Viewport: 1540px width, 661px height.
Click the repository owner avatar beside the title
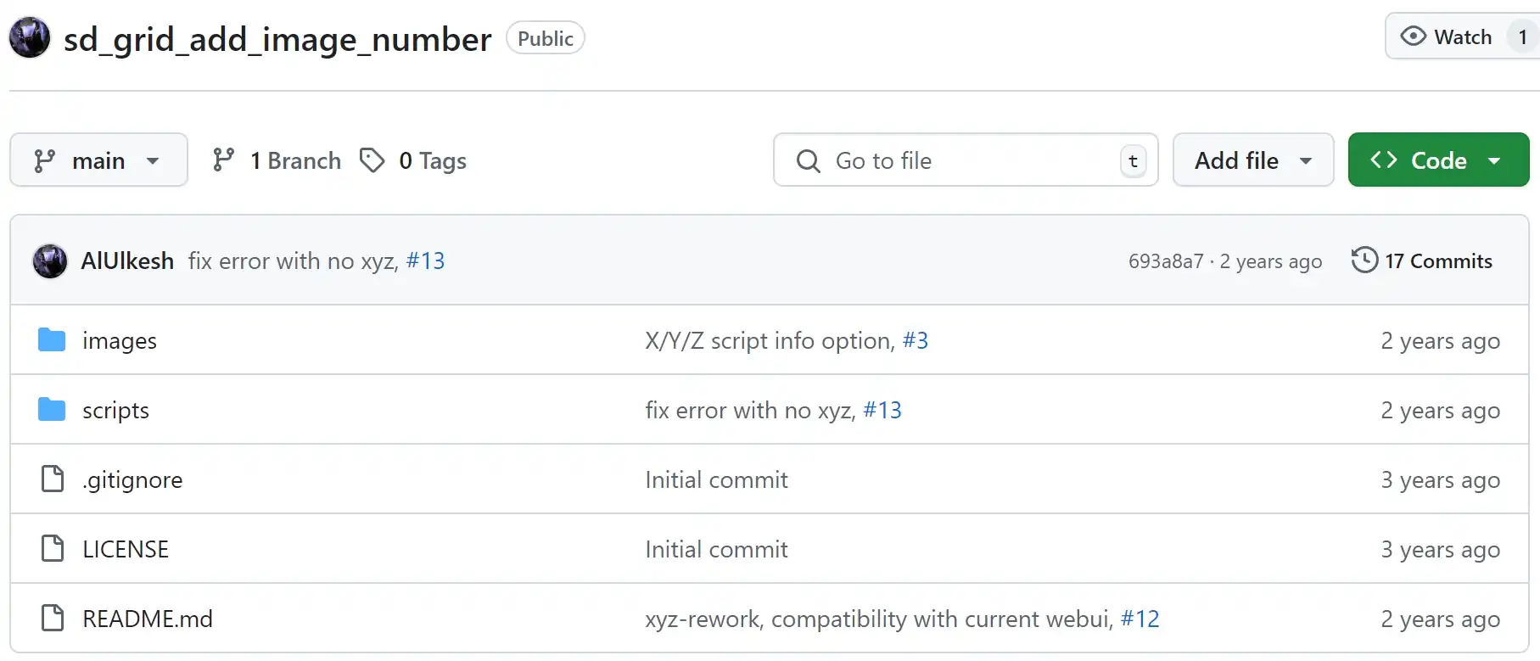[30, 38]
